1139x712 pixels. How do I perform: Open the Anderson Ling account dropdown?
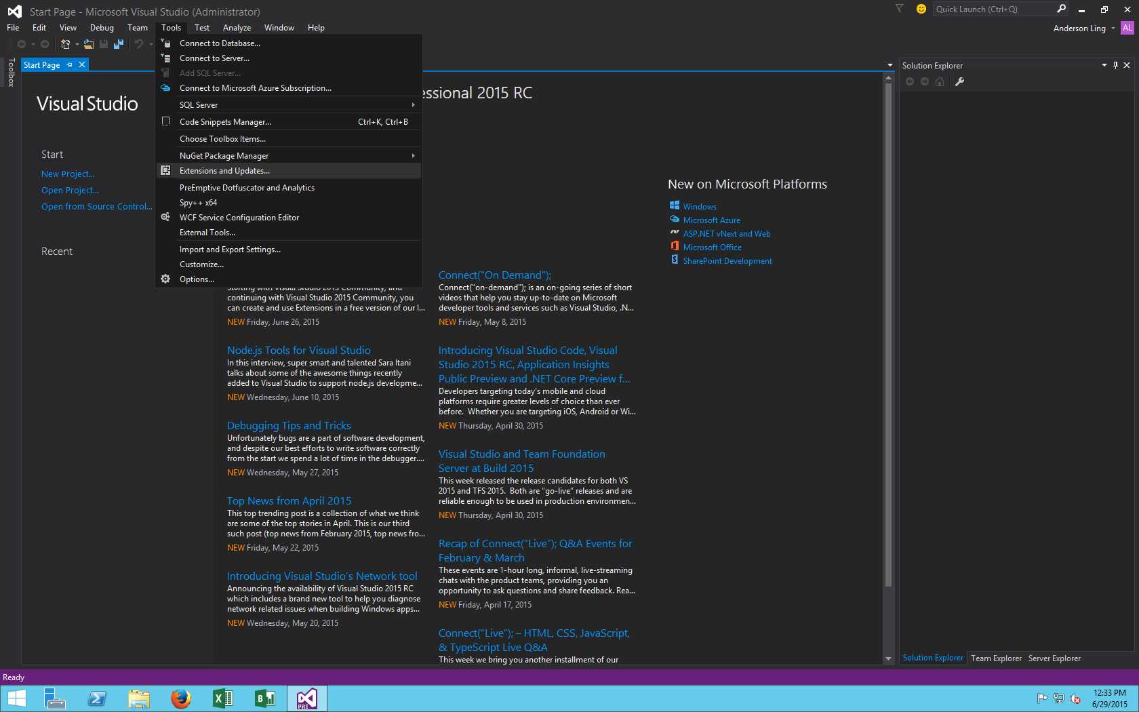pyautogui.click(x=1113, y=28)
